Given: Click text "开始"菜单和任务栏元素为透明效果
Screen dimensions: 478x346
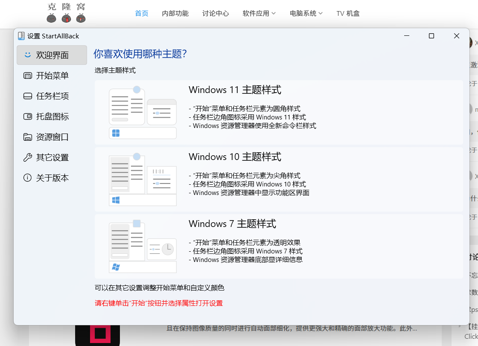Looking at the screenshot, I should click(x=247, y=242).
